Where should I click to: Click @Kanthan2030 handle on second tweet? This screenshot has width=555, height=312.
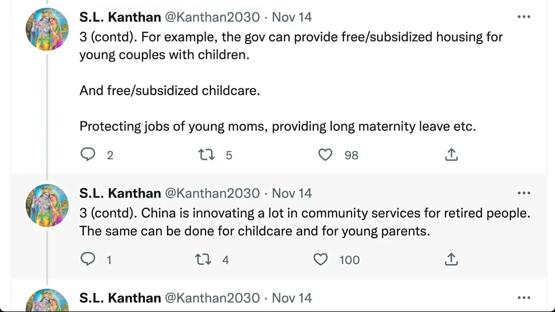(x=212, y=193)
